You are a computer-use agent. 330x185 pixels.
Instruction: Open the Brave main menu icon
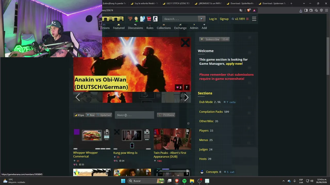coord(326,10)
